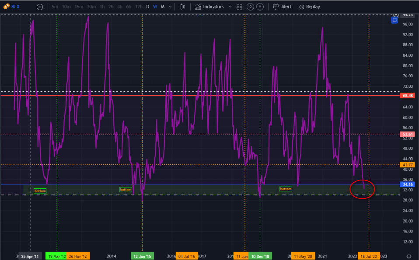The height and width of the screenshot is (260, 419).
Task: Choose the M monthly timeframe
Action: tap(162, 7)
